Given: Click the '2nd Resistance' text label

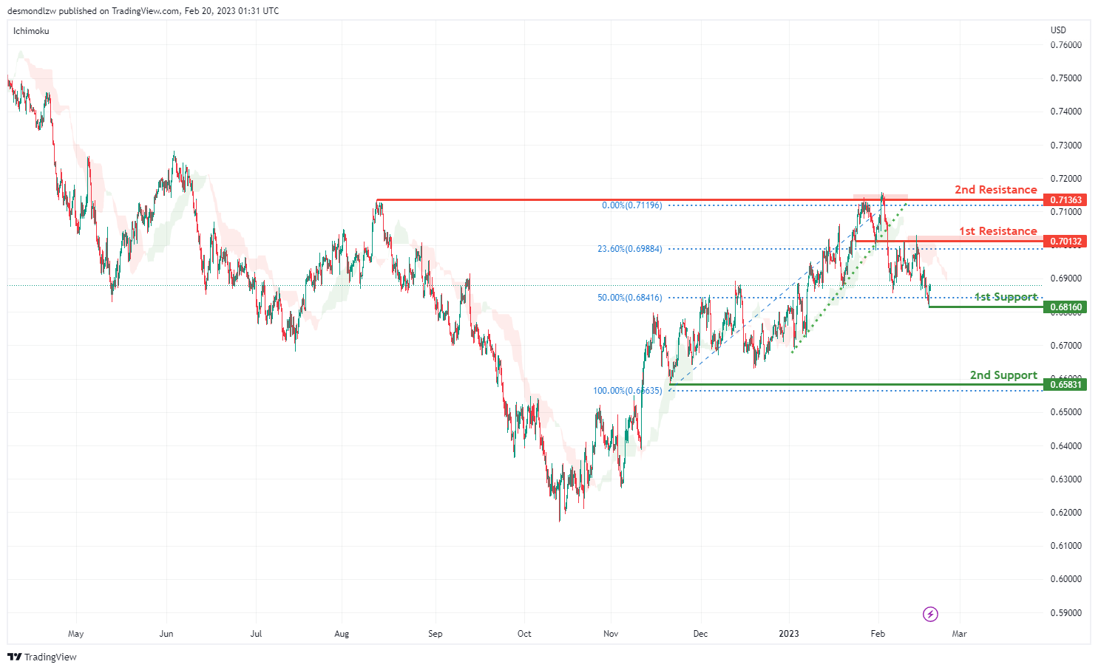Looking at the screenshot, I should (x=995, y=190).
